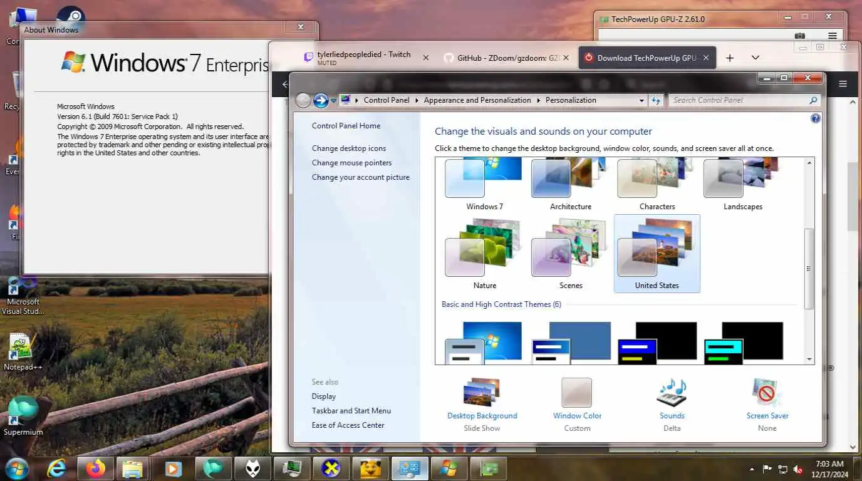Image resolution: width=862 pixels, height=481 pixels.
Task: Click the volume tray icon
Action: pyautogui.click(x=798, y=469)
